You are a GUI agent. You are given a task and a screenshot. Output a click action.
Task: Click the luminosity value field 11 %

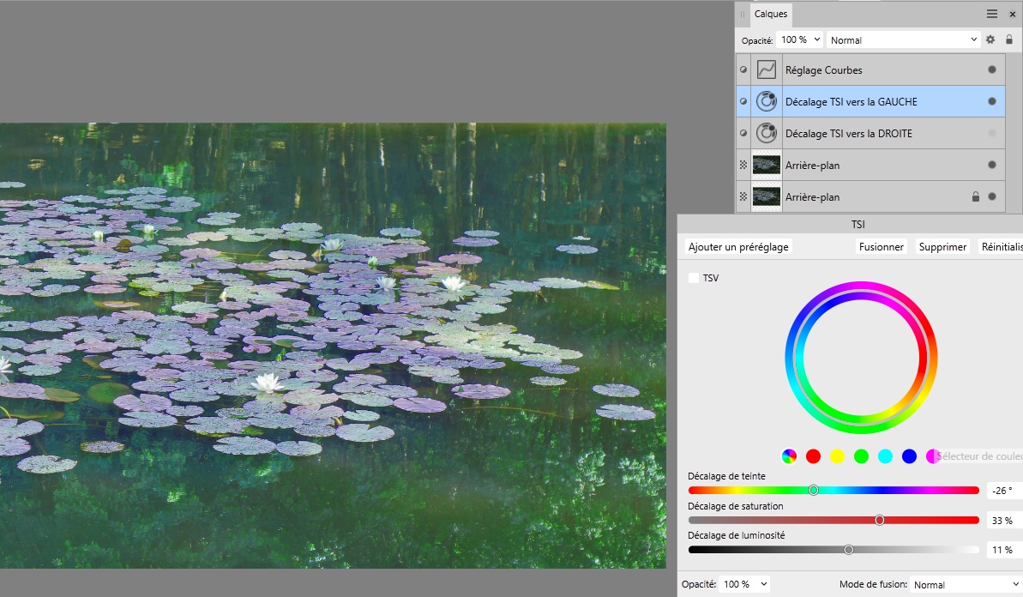click(1004, 550)
